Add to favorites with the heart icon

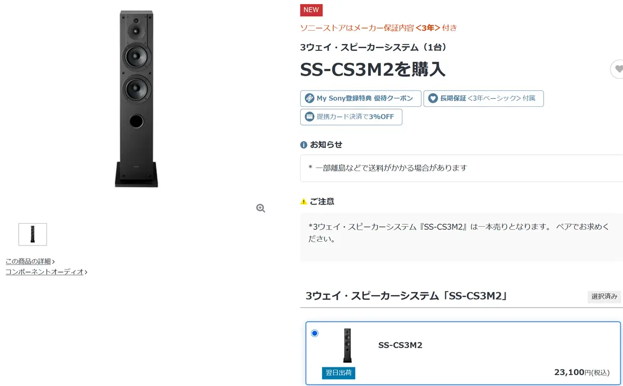tap(618, 69)
